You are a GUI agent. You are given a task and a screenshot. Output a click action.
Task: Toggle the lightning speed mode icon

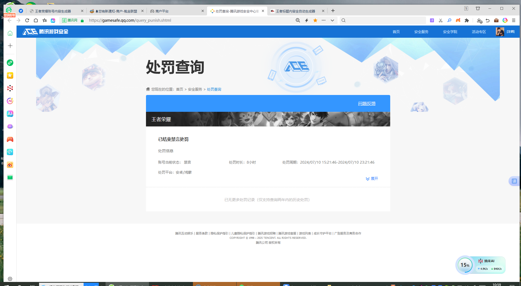pyautogui.click(x=307, y=20)
